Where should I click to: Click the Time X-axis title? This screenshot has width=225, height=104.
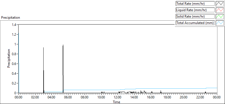116,102
